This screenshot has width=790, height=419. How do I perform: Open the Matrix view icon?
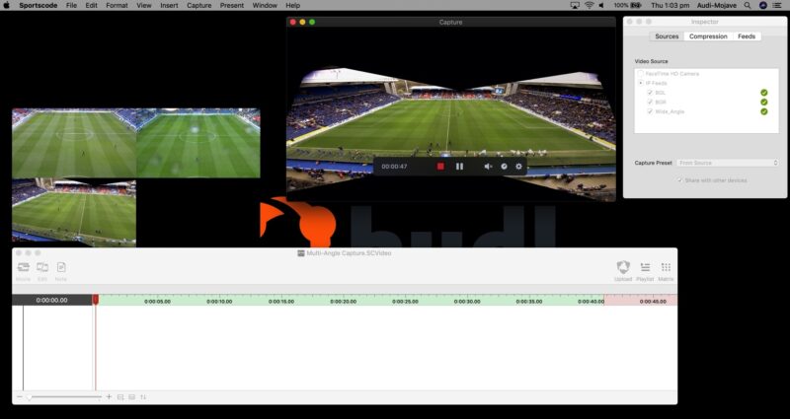coord(667,268)
